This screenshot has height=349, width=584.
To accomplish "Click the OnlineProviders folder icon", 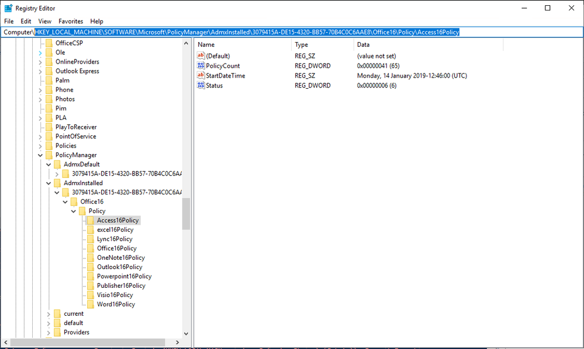I will pos(49,62).
